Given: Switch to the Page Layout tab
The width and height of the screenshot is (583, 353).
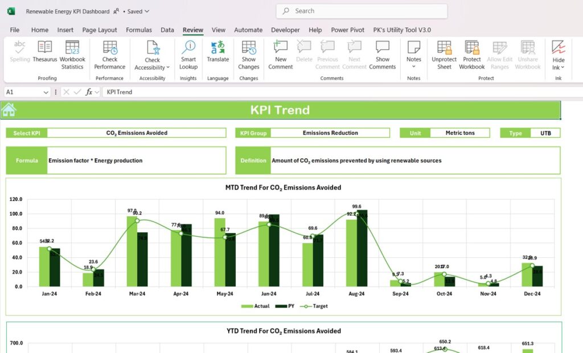Looking at the screenshot, I should tap(99, 30).
